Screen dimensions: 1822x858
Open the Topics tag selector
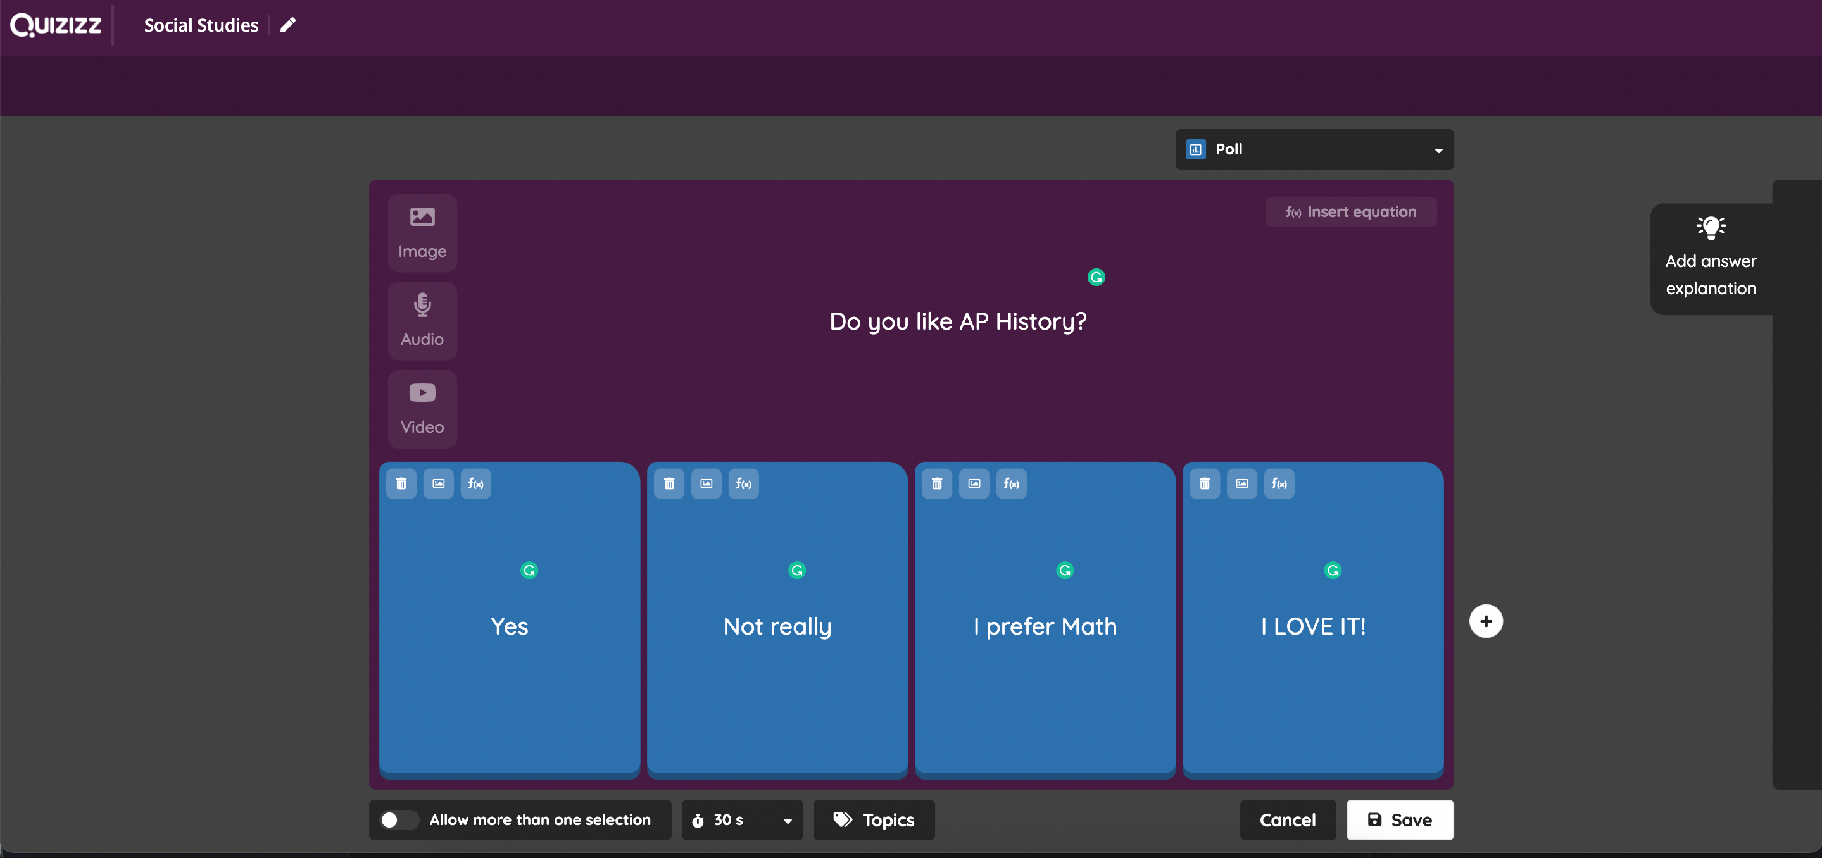(874, 820)
